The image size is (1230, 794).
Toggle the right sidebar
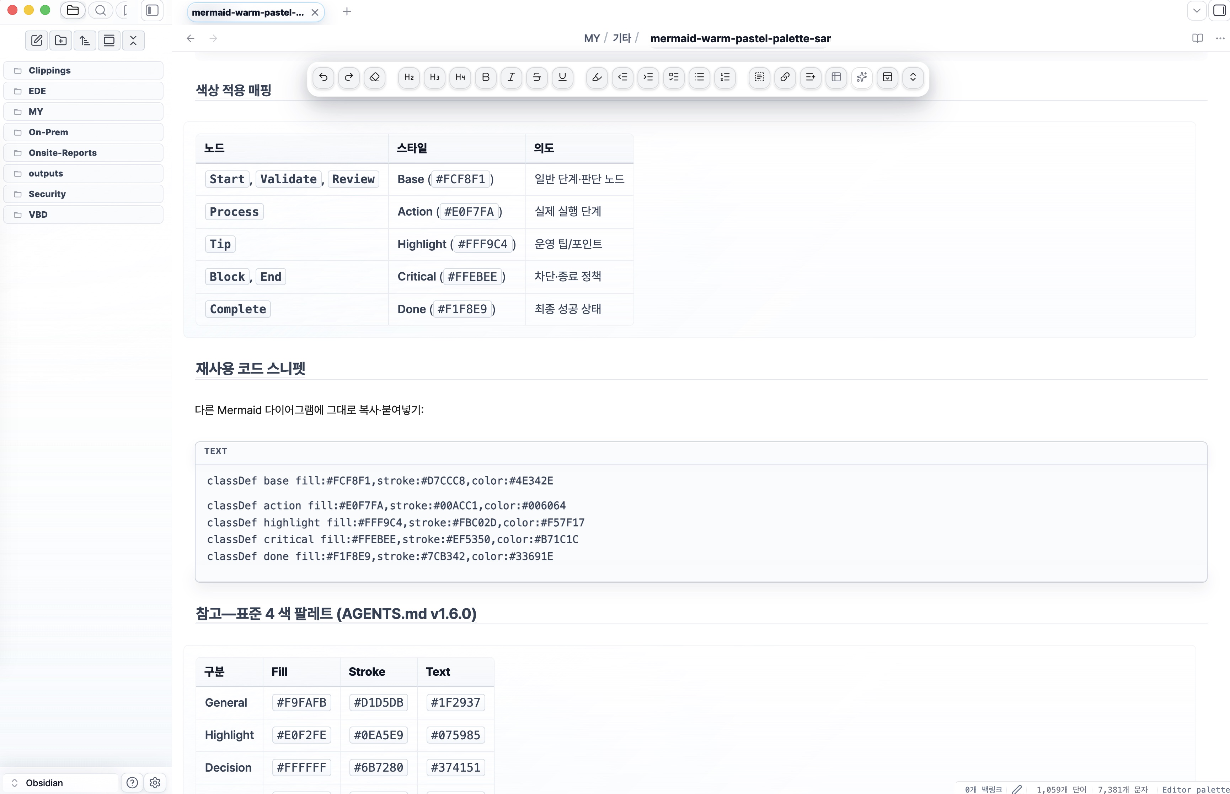click(x=1219, y=10)
